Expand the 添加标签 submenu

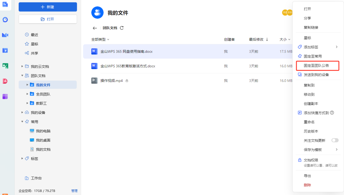pyautogui.click(x=337, y=47)
